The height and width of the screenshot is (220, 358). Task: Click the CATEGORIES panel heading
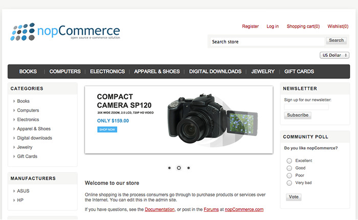(x=27, y=89)
